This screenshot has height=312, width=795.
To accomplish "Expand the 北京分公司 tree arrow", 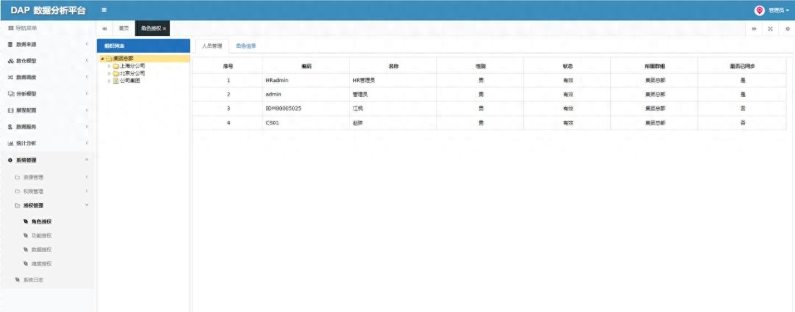I will point(109,73).
